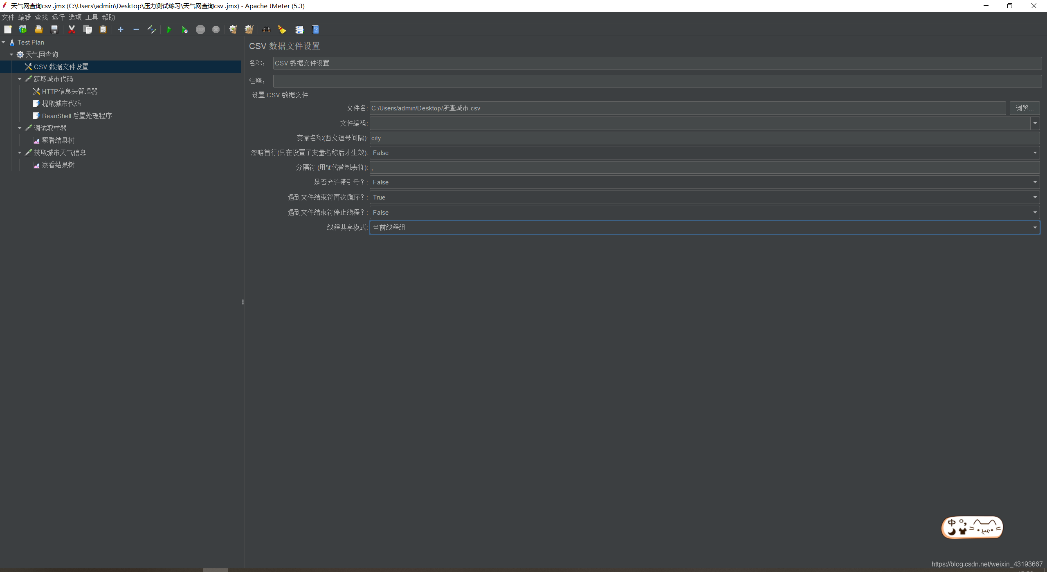Open the 遇到文件结束符再次循环 dropdown
Screen dimensions: 1047x572
1035,197
